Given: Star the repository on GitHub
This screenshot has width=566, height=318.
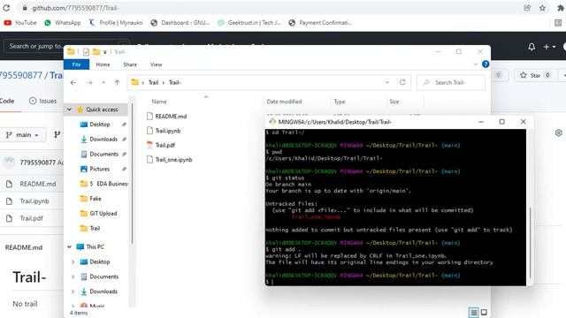Looking at the screenshot, I should tap(535, 75).
